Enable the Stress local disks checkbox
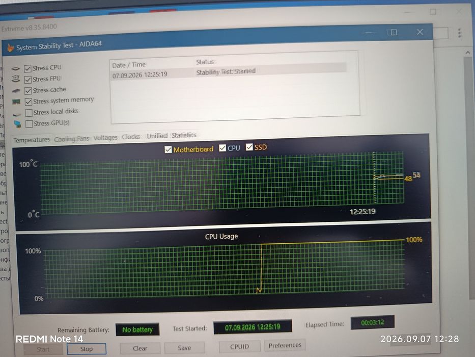The width and height of the screenshot is (475, 357). coord(29,113)
